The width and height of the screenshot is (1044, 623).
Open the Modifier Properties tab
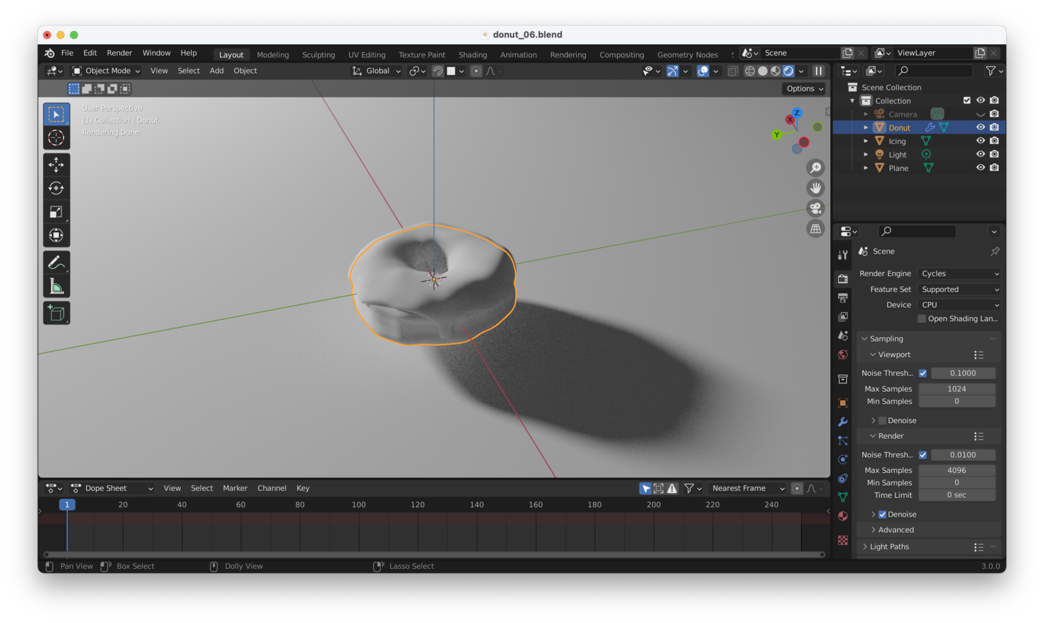[x=843, y=422]
